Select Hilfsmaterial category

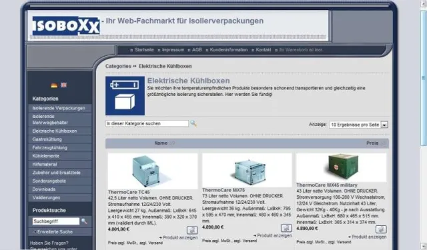(60, 165)
